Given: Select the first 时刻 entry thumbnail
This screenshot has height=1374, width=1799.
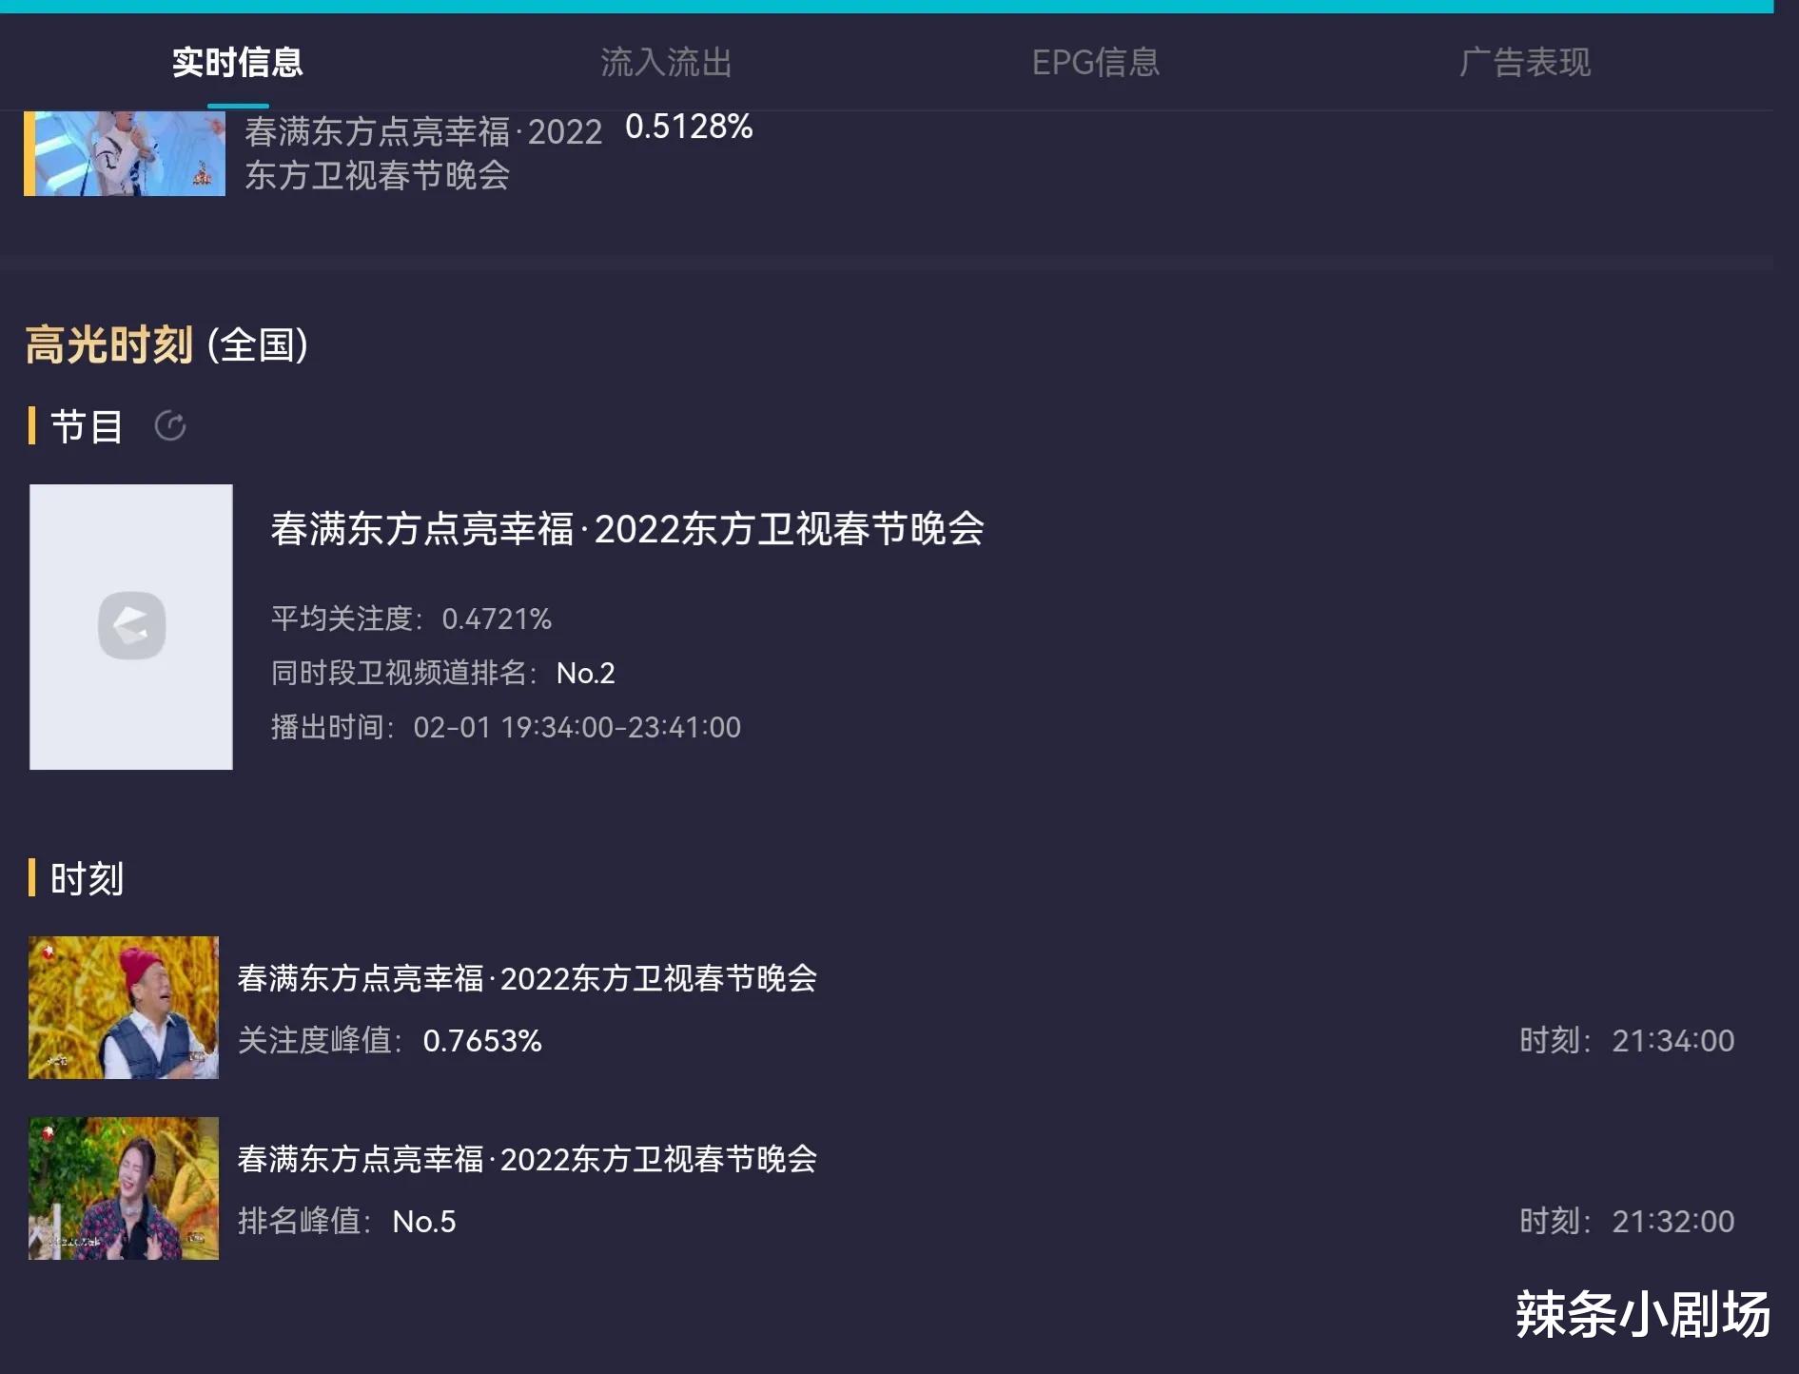Looking at the screenshot, I should [x=124, y=1008].
